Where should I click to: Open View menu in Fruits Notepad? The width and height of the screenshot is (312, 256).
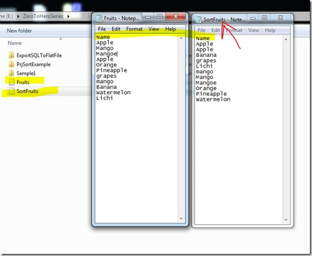[154, 29]
